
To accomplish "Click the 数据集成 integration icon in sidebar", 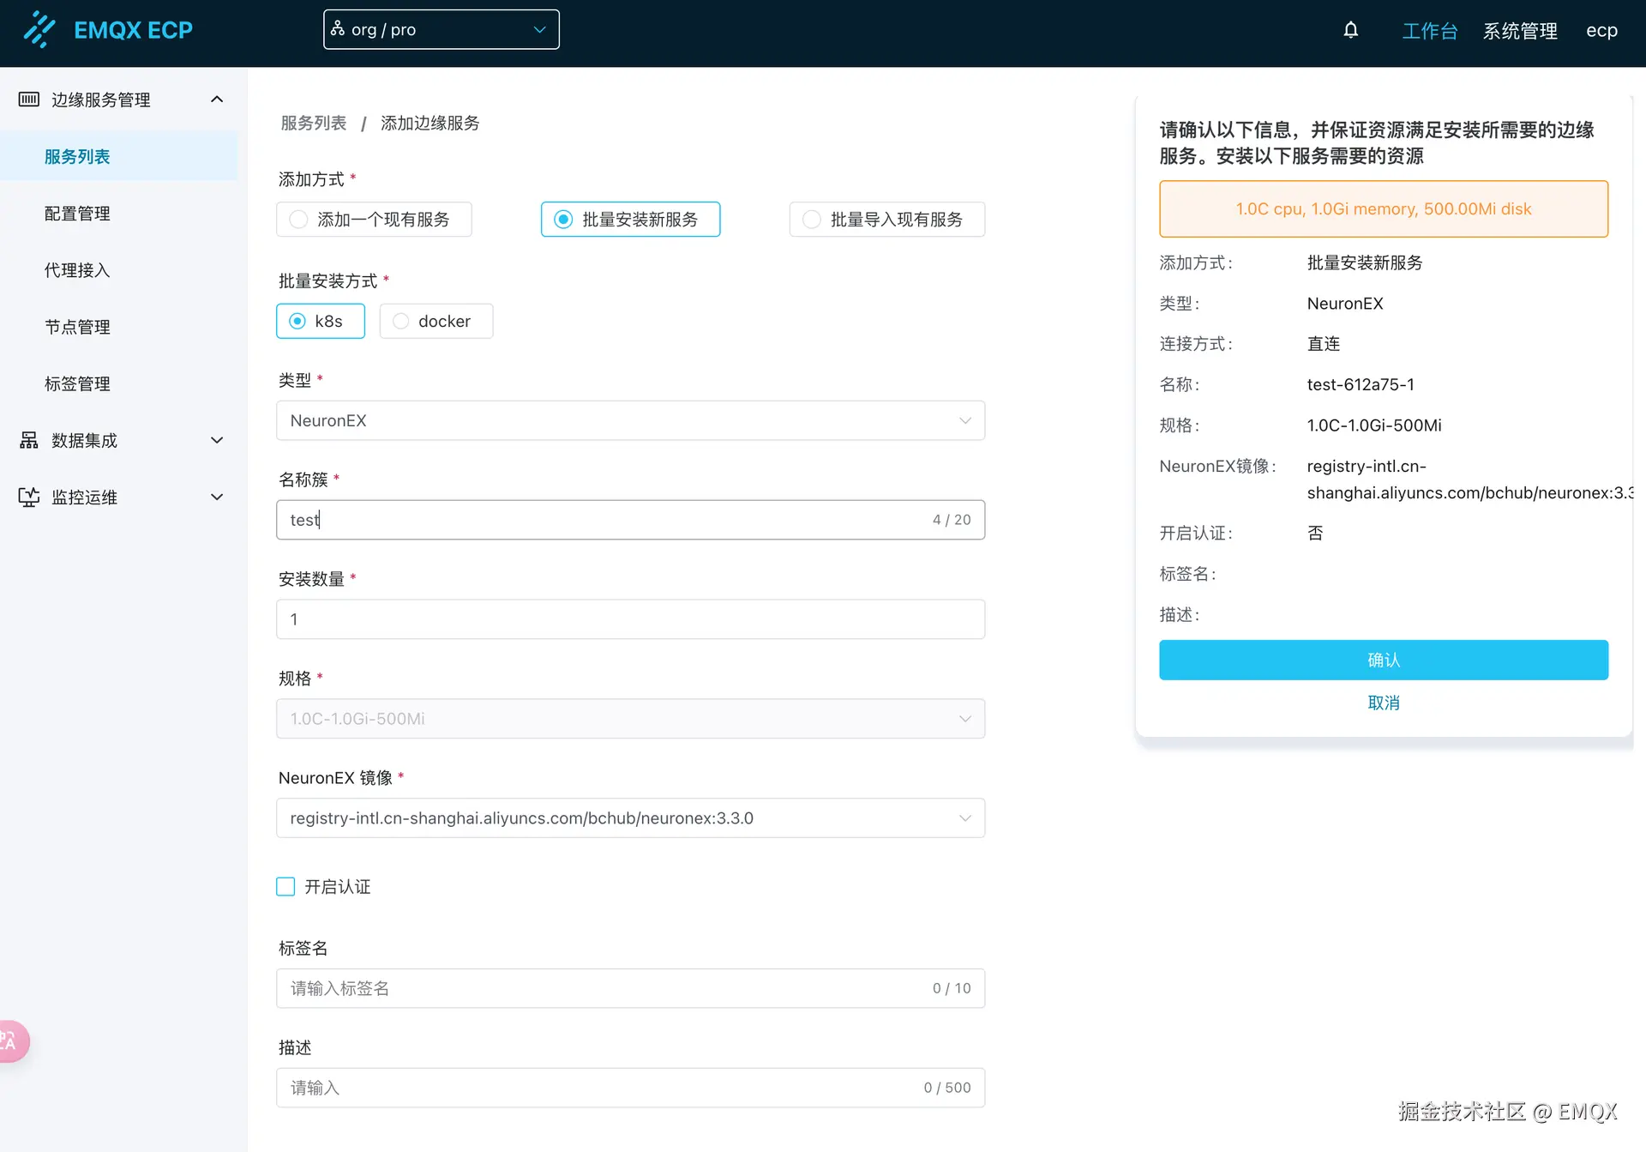I will (x=28, y=440).
